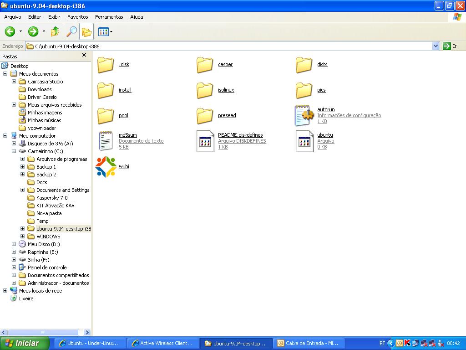The image size is (466, 350).
Task: Collapse the Meus documentos tree node
Action: coord(5,73)
